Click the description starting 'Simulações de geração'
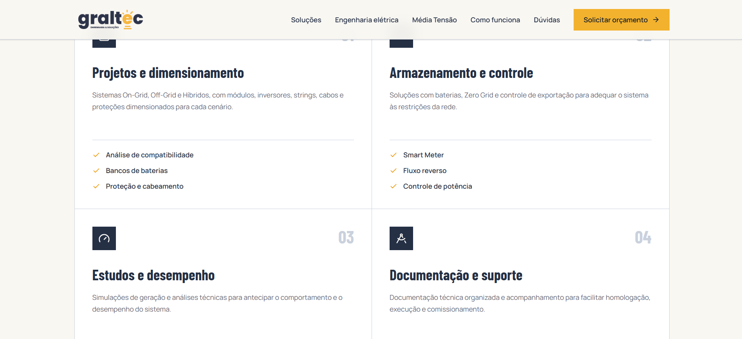The width and height of the screenshot is (742, 339). pyautogui.click(x=217, y=303)
